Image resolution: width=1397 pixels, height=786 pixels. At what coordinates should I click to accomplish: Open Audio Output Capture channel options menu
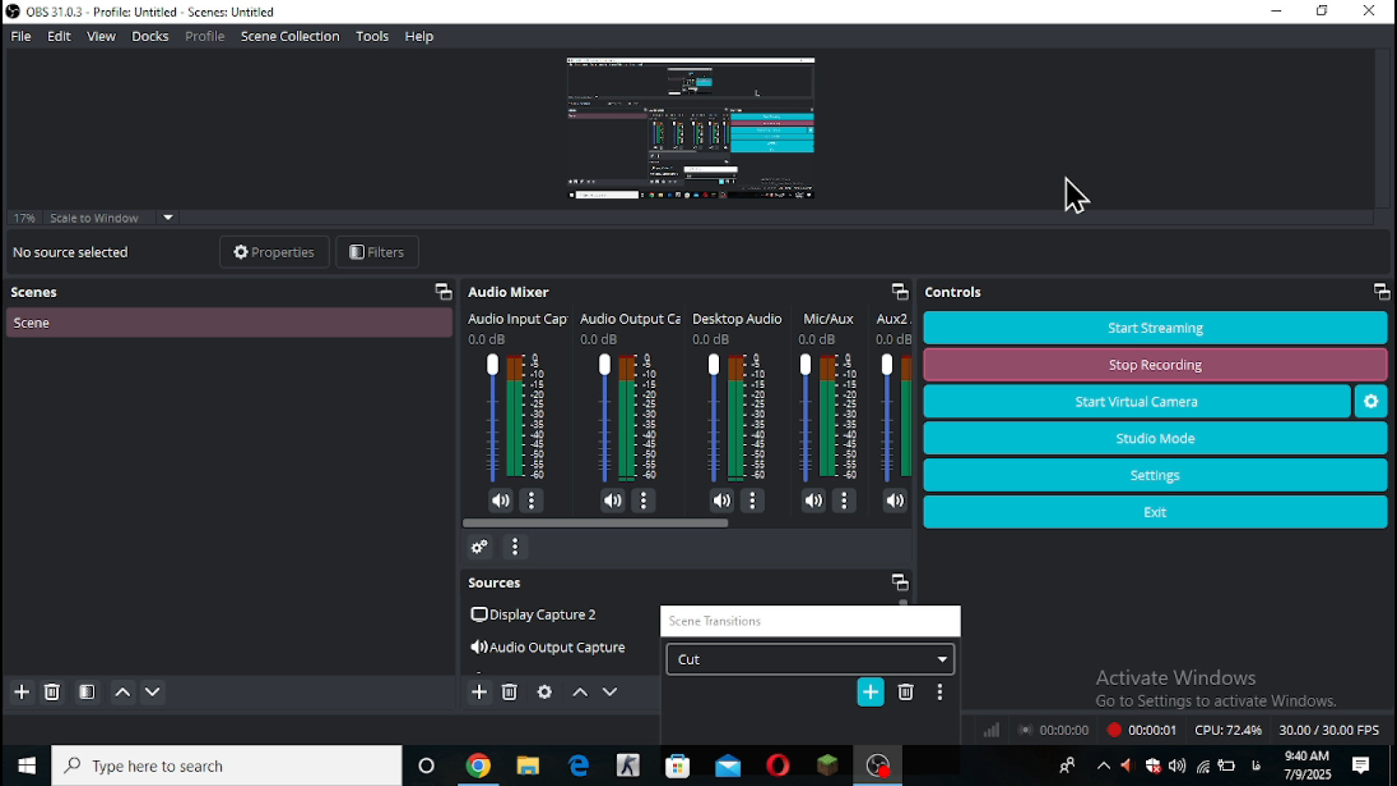[x=644, y=501]
